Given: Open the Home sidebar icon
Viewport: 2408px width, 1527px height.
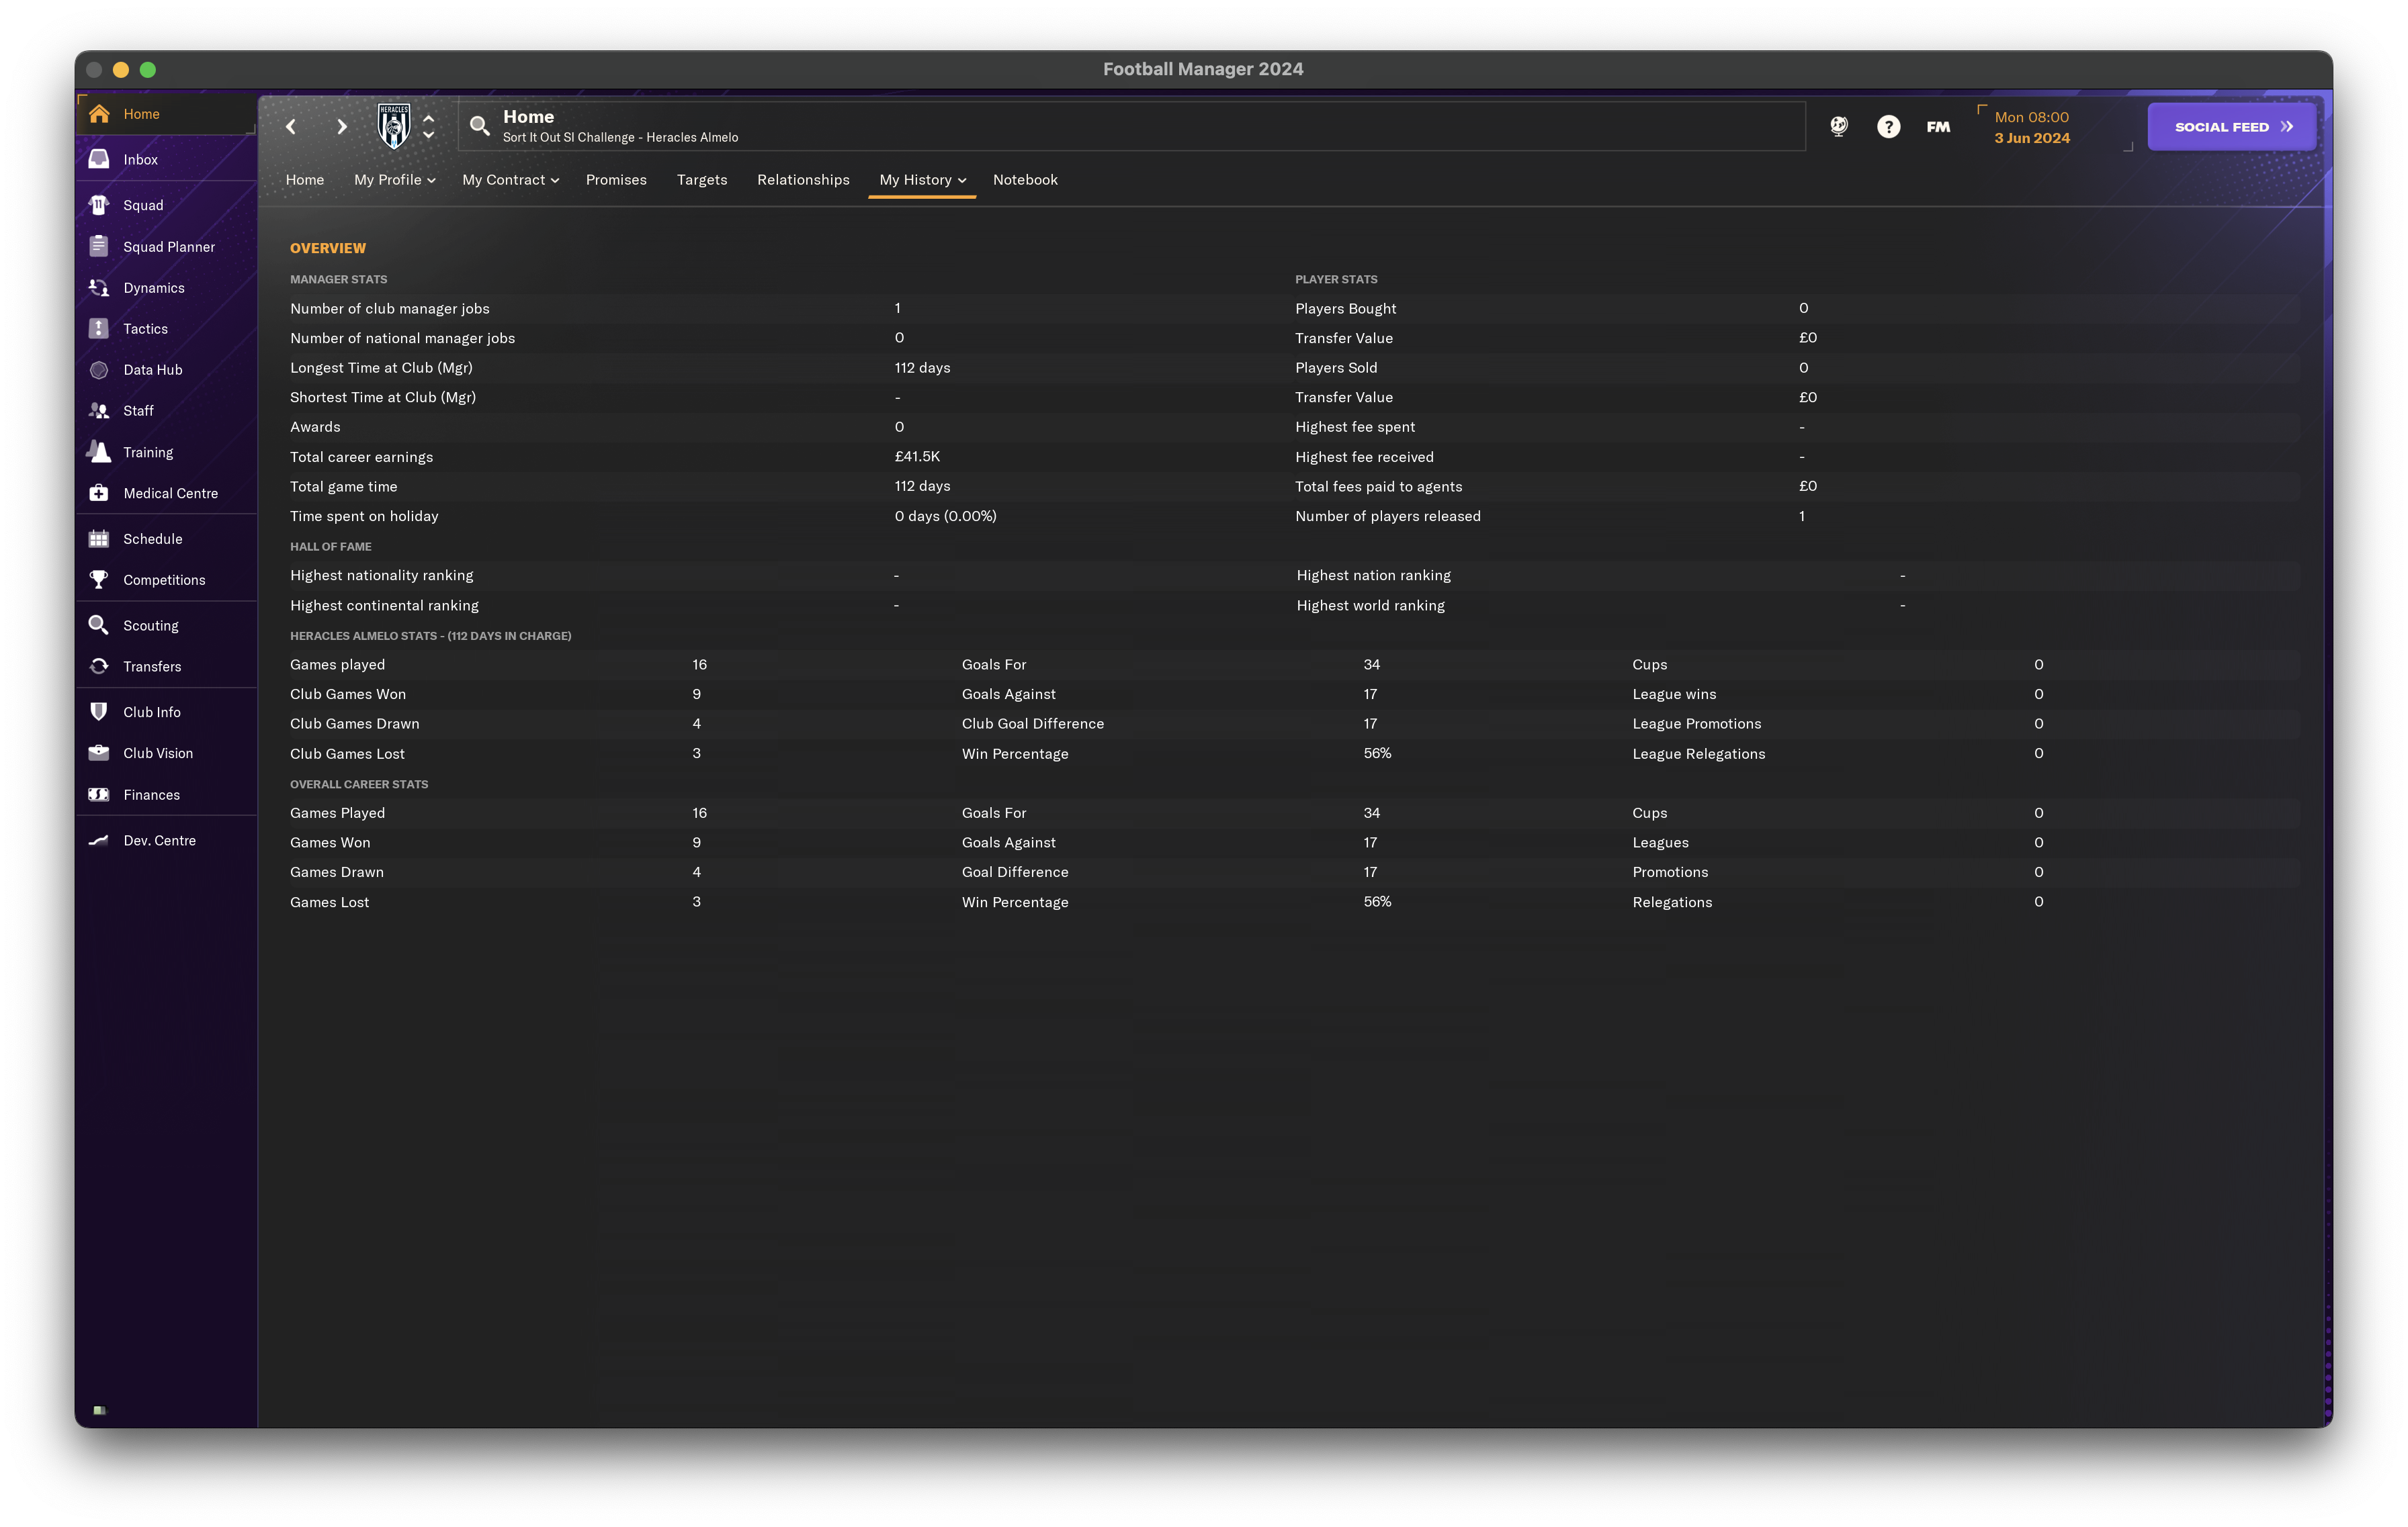Looking at the screenshot, I should (99, 114).
